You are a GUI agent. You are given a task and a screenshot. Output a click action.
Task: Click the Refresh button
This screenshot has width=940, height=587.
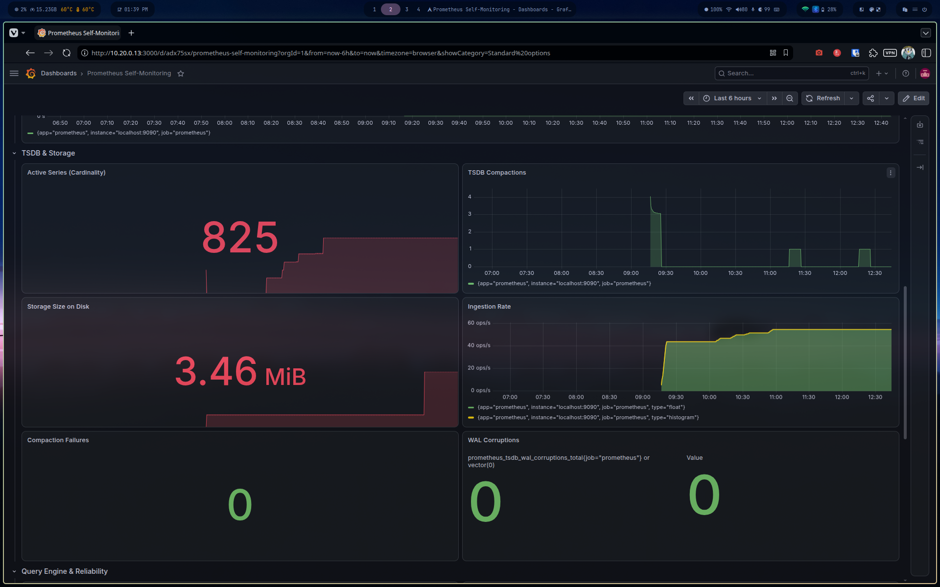[x=823, y=98]
